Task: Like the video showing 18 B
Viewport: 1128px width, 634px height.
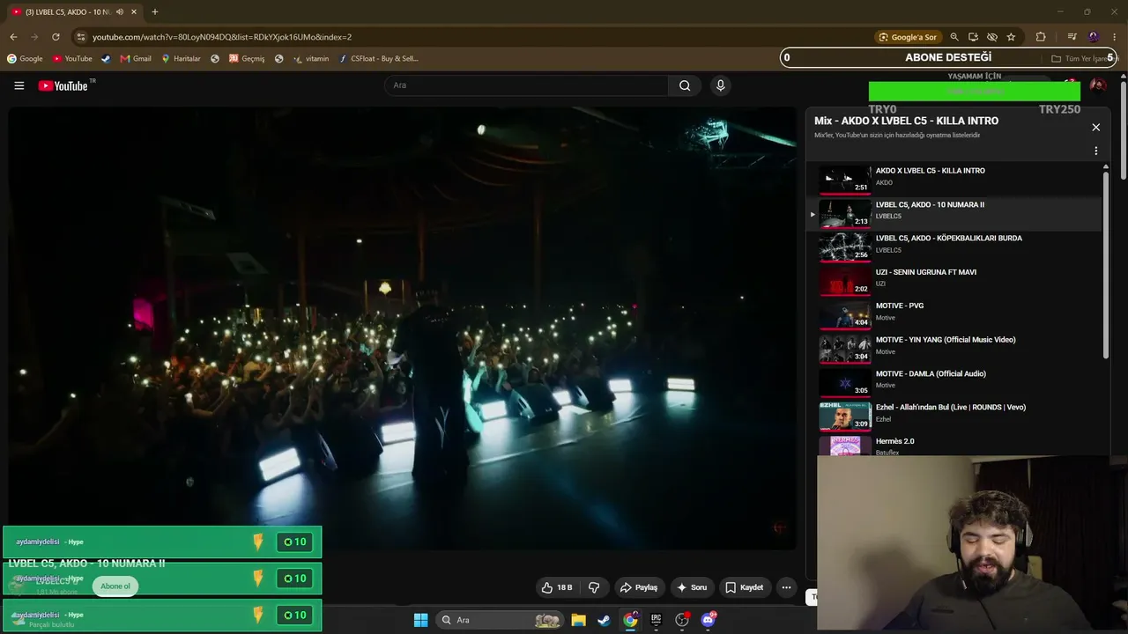Action: [x=557, y=587]
